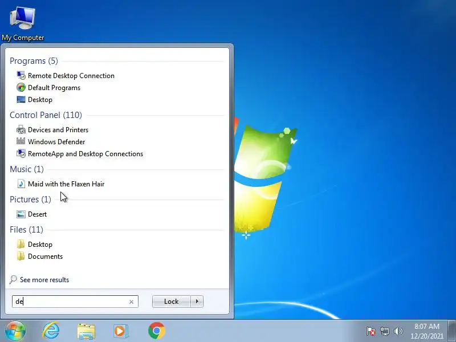Launch Google Chrome from the taskbar
Image resolution: width=456 pixels, height=342 pixels.
coord(156,331)
